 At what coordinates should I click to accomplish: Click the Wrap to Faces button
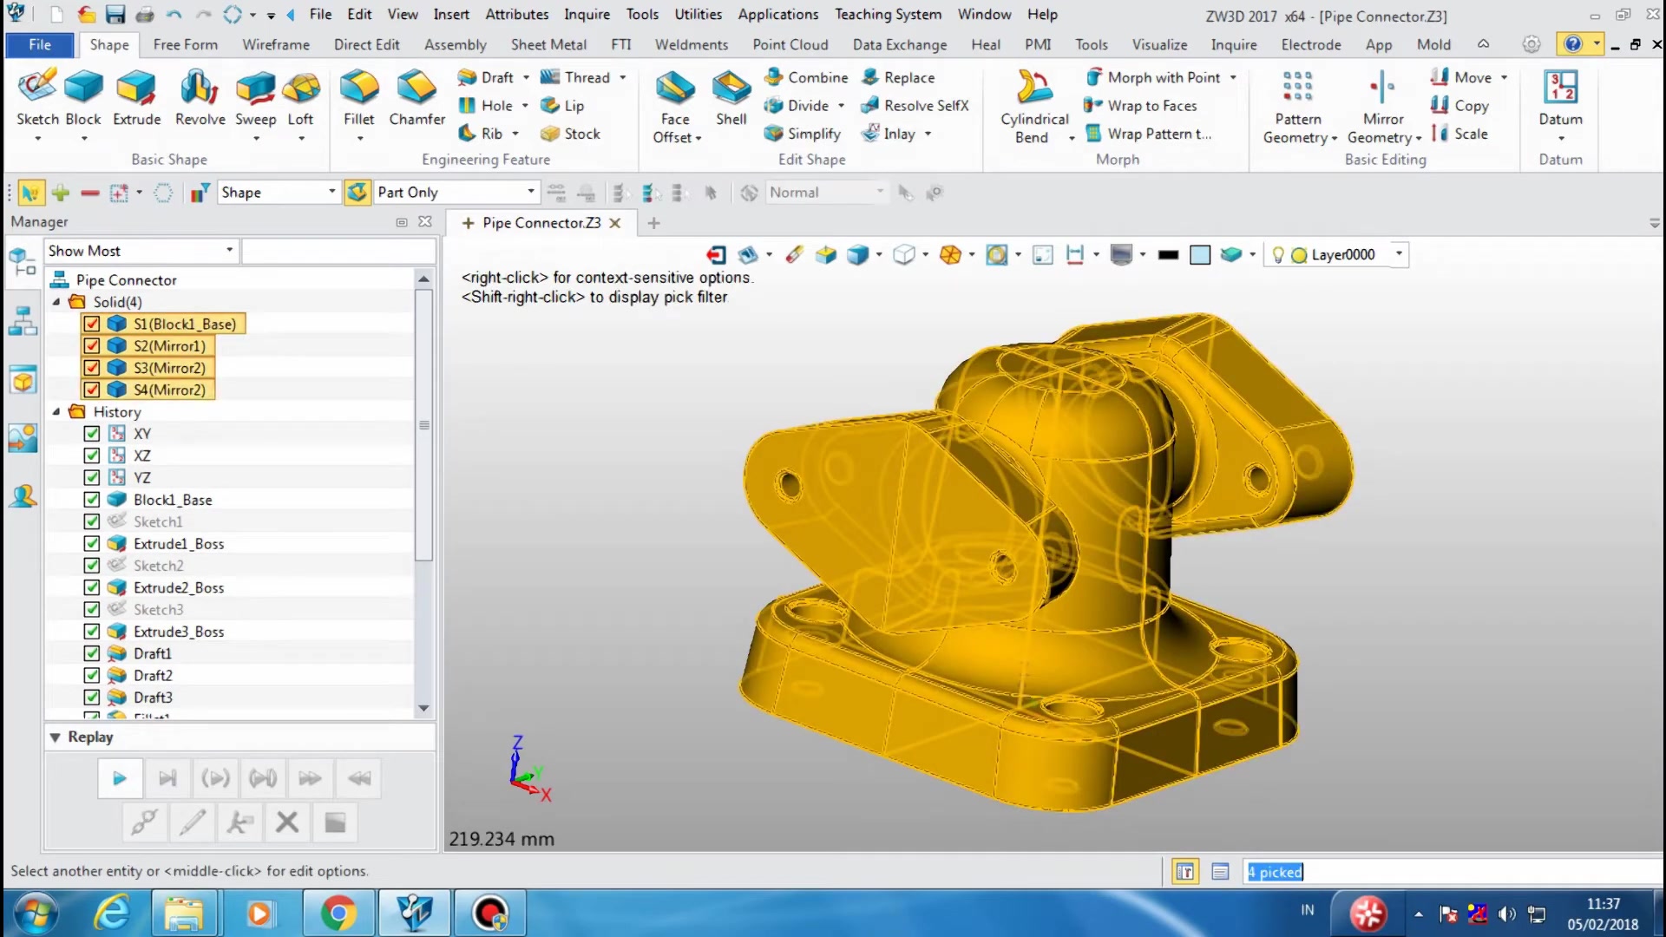coord(1151,105)
